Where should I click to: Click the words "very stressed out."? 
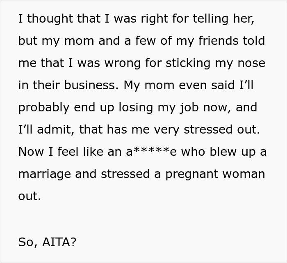[x=207, y=130]
